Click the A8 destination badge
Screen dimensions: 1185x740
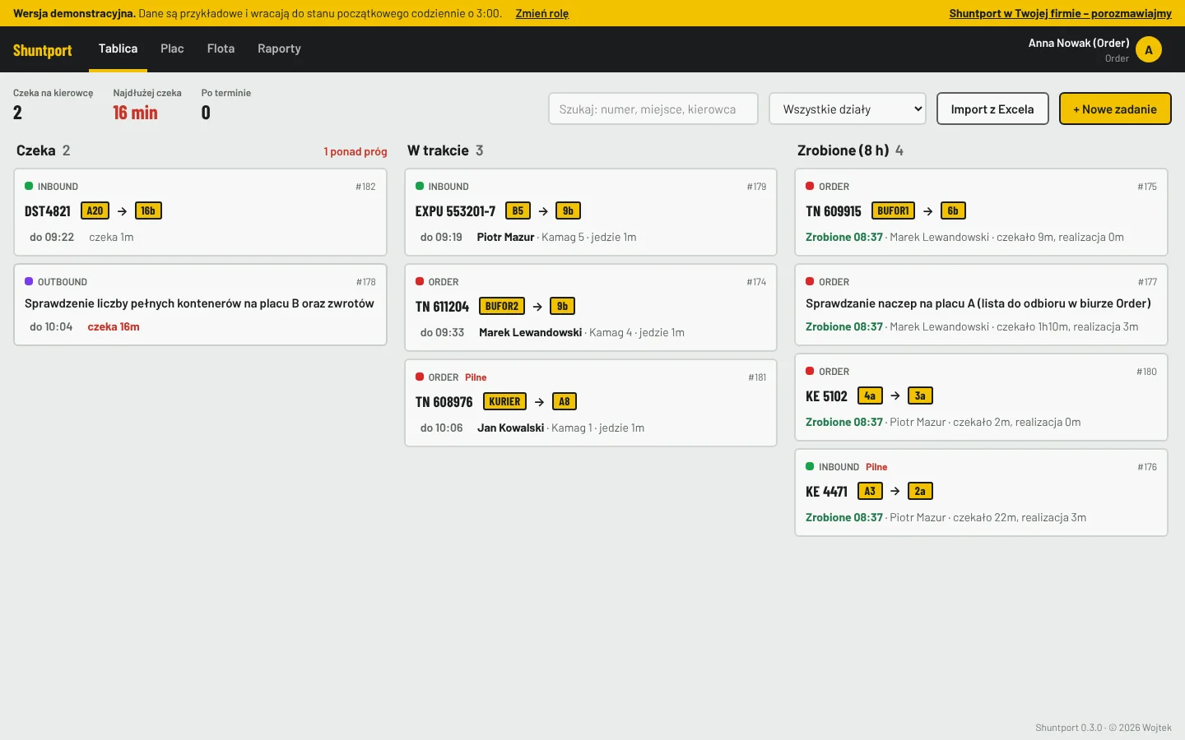pyautogui.click(x=565, y=402)
